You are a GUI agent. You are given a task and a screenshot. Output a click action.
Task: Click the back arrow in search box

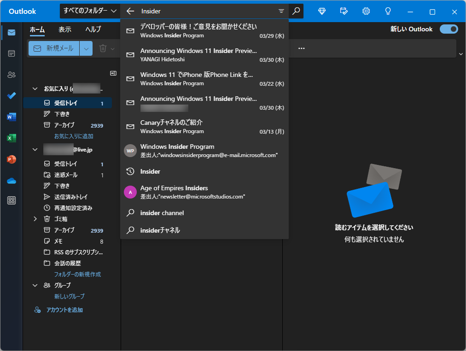pyautogui.click(x=130, y=11)
